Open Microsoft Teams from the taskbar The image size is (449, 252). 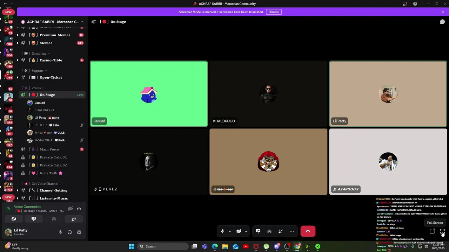tap(205, 246)
